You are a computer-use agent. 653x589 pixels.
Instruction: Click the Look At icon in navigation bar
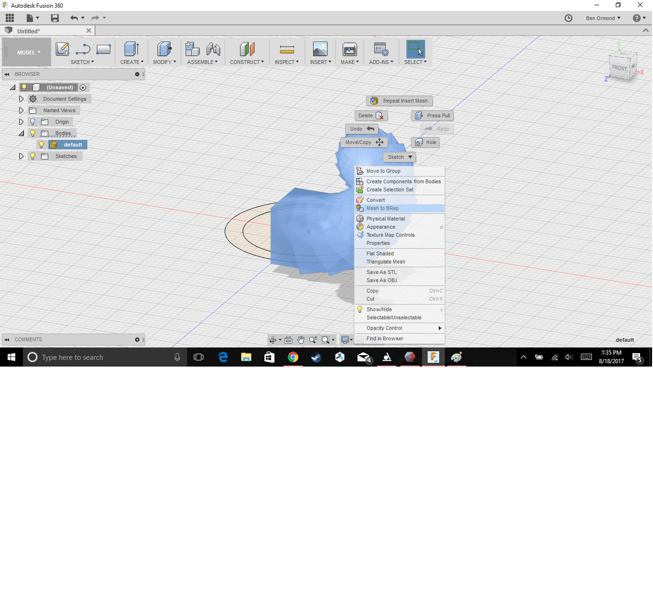coord(288,340)
